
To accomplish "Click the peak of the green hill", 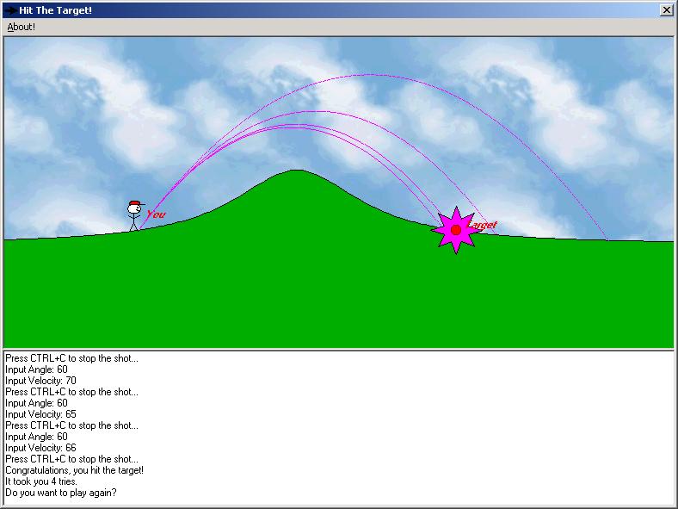I will coord(297,171).
